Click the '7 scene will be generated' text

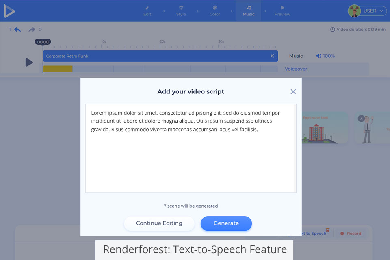click(x=191, y=206)
